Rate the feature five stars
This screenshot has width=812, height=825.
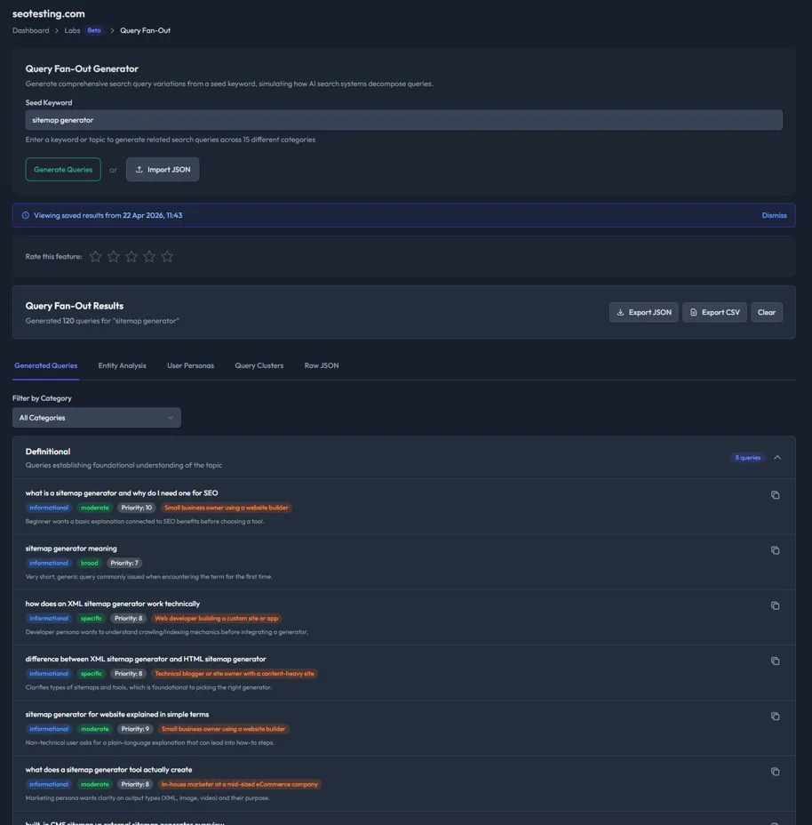pos(167,256)
